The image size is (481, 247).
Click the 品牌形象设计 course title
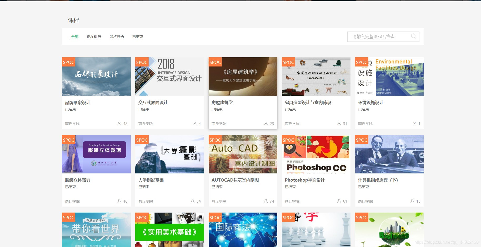click(78, 102)
